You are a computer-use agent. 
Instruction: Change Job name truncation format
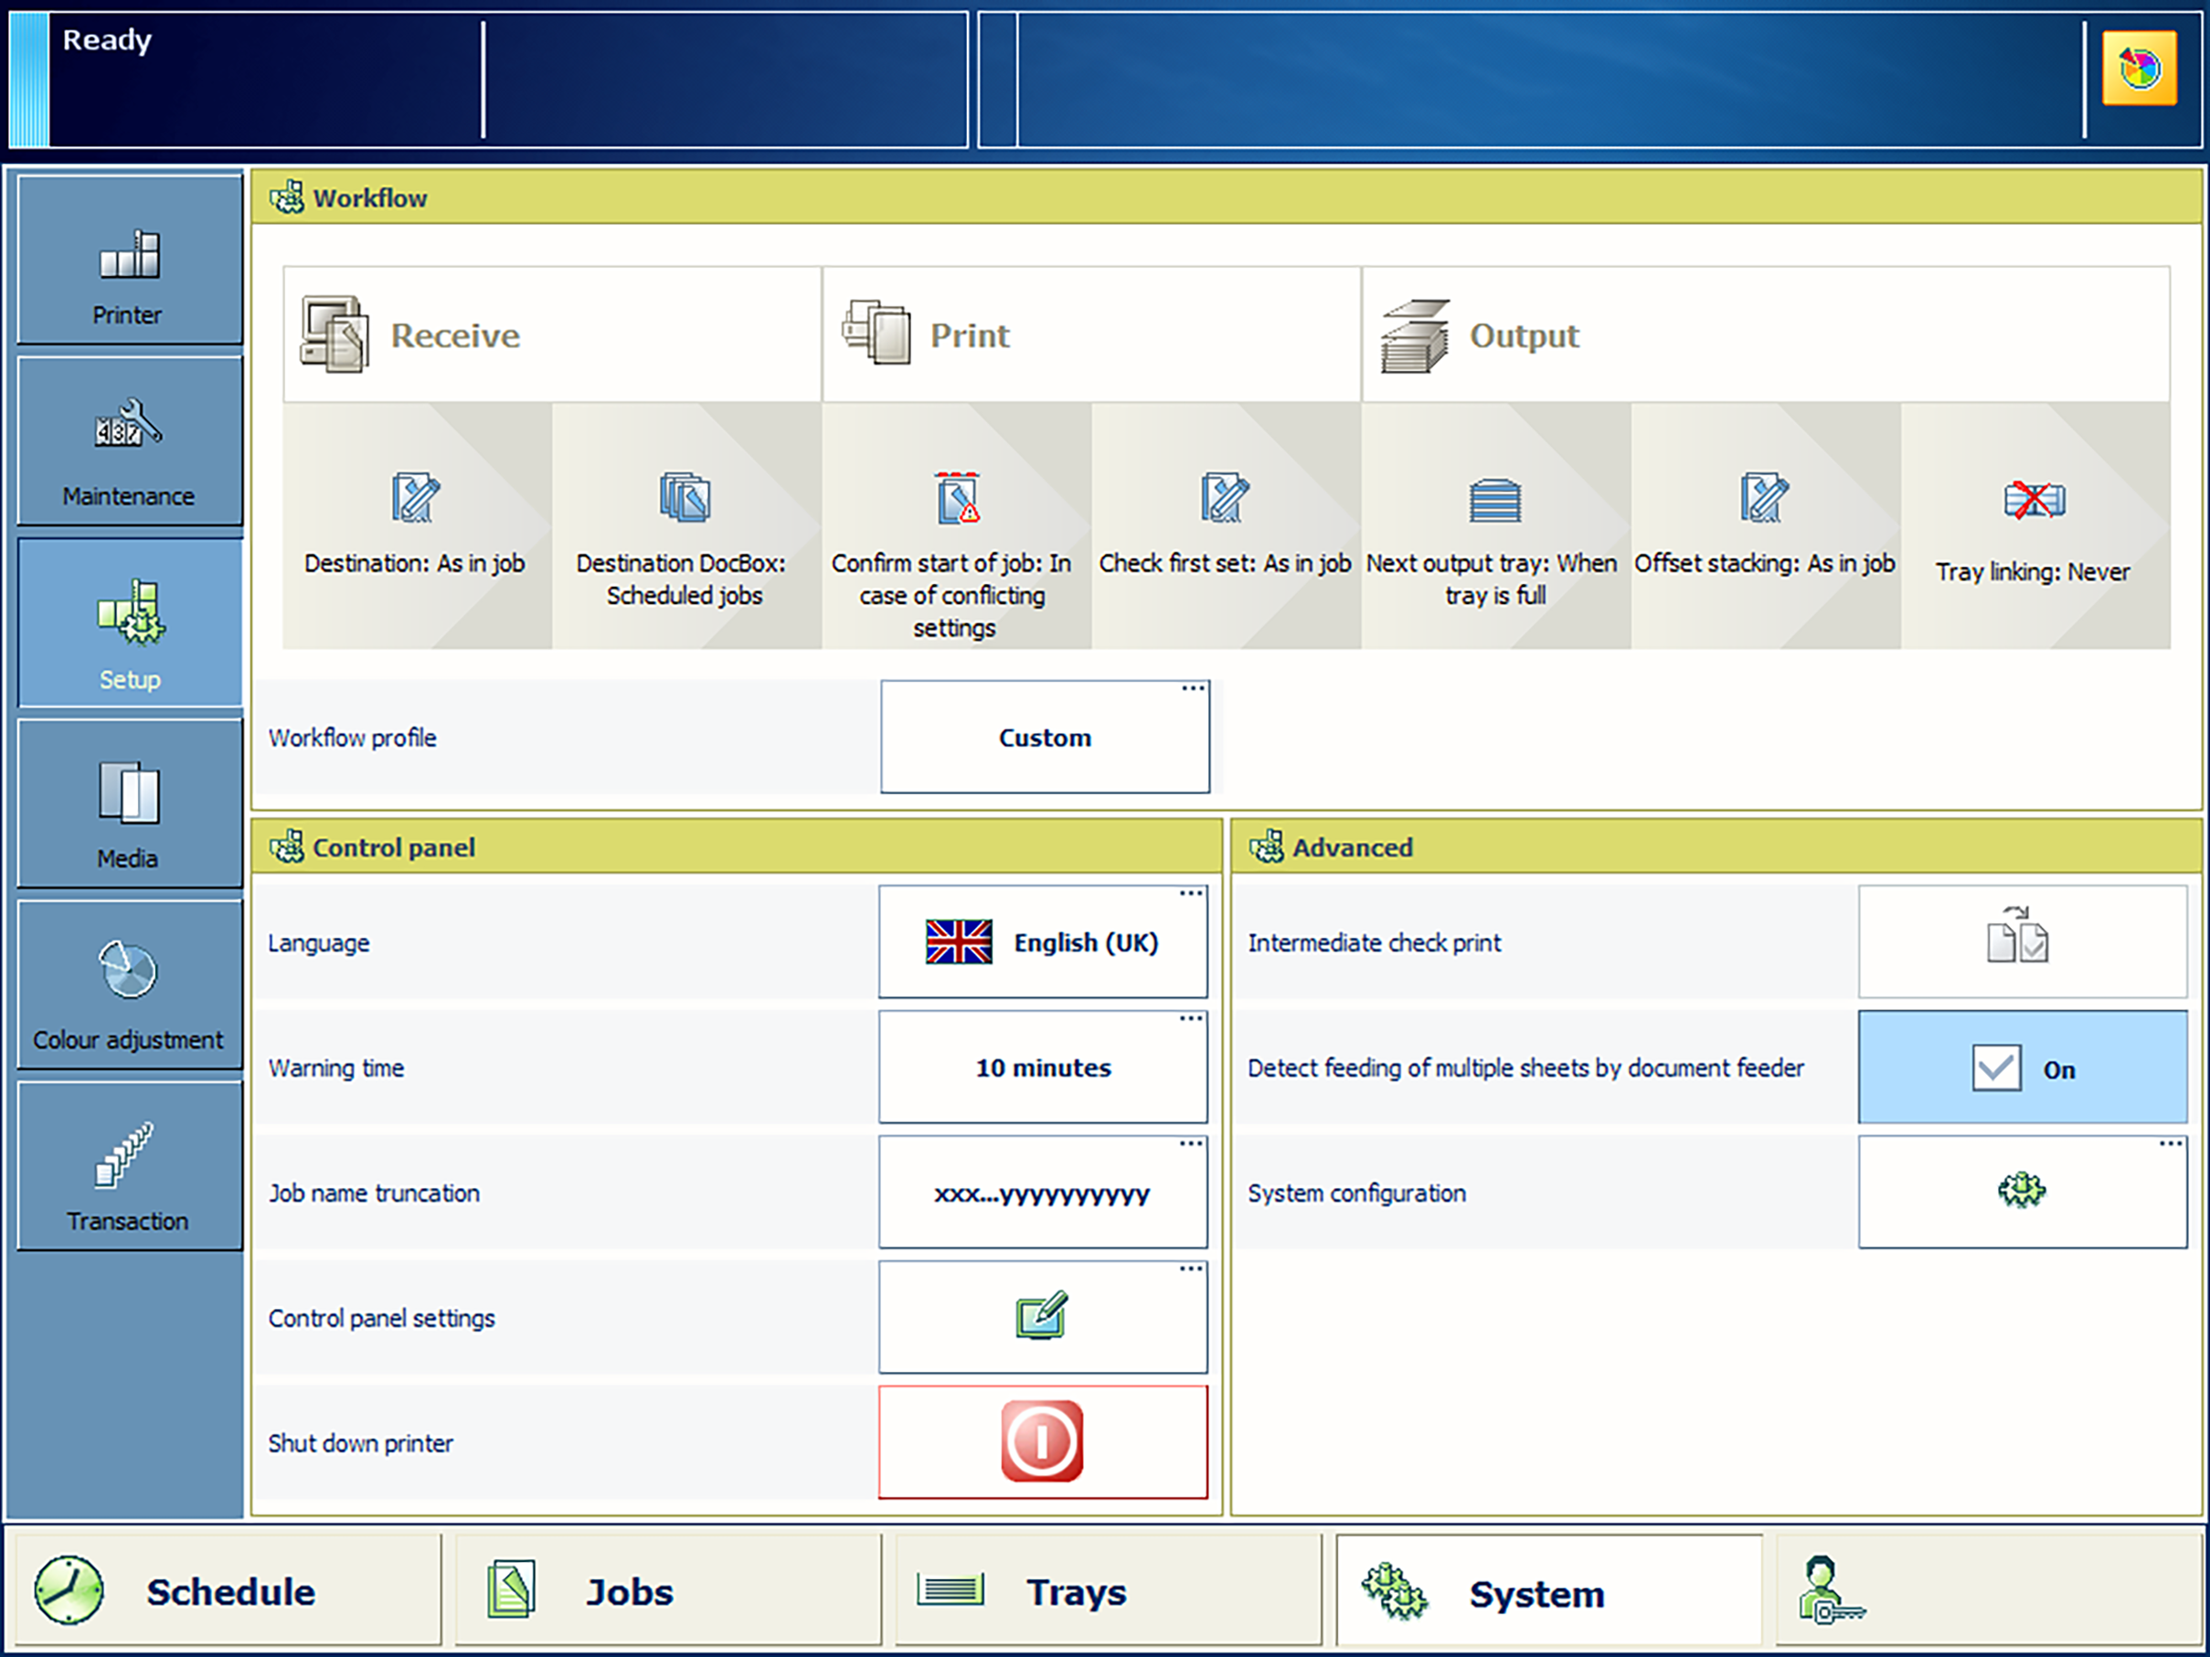1042,1193
